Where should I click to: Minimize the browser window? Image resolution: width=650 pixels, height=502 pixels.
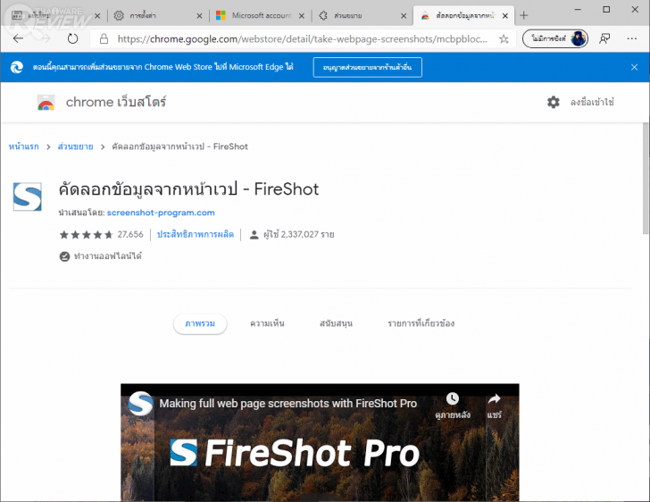[x=578, y=9]
